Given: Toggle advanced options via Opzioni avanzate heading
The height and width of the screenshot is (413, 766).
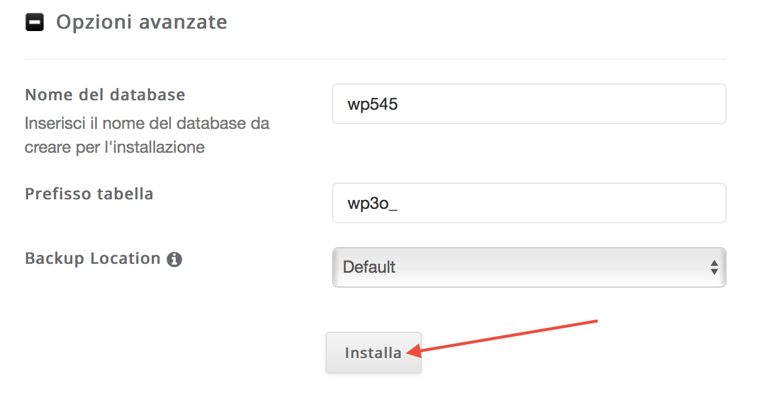Looking at the screenshot, I should pos(142,22).
